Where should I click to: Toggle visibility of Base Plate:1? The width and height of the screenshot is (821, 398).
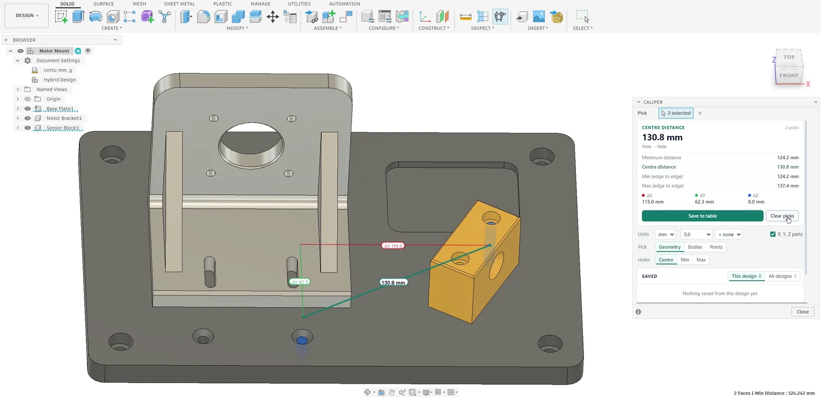[28, 109]
